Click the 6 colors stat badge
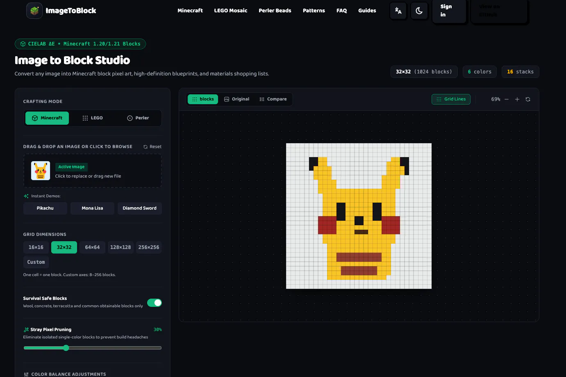Image resolution: width=566 pixels, height=377 pixels. 480,72
